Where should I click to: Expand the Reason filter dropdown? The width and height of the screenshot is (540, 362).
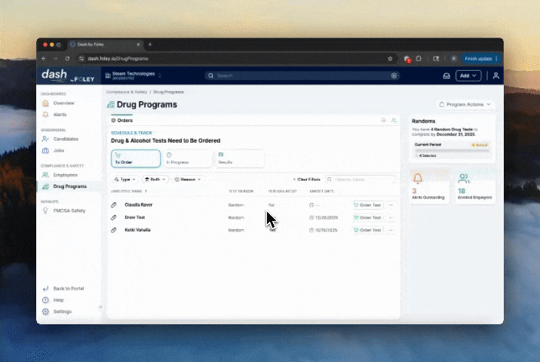coord(188,179)
